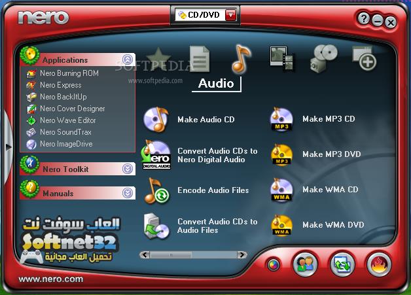Select Convert Audio CDs to Nero Digital Audio

(x=217, y=155)
